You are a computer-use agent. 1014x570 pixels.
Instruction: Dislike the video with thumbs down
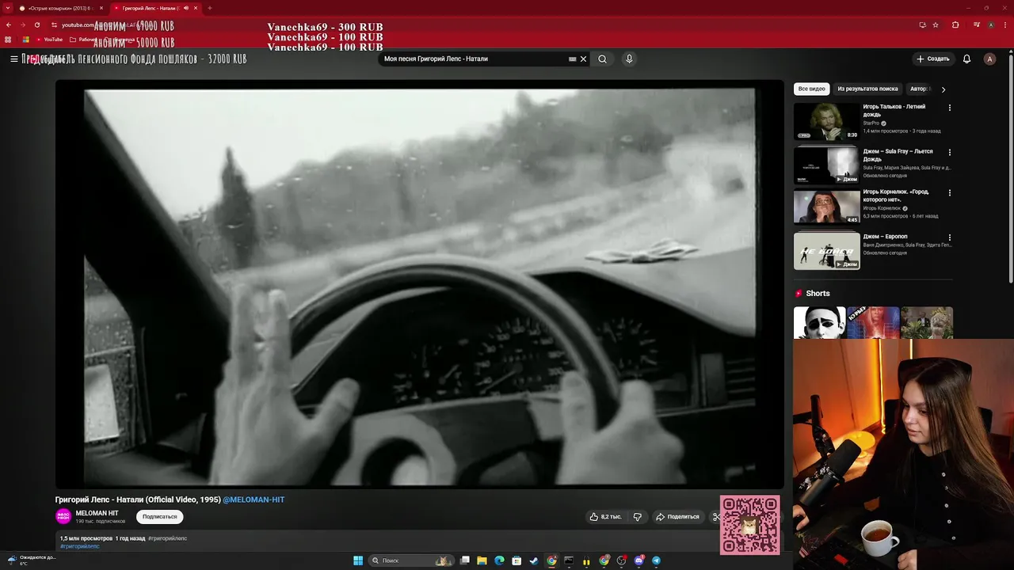point(637,516)
